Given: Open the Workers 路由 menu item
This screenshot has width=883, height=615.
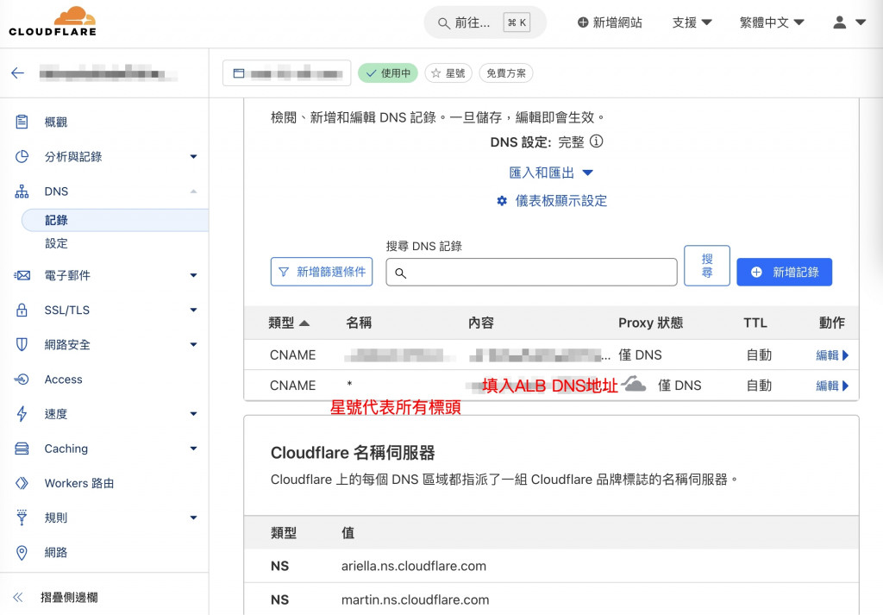Looking at the screenshot, I should 78,483.
